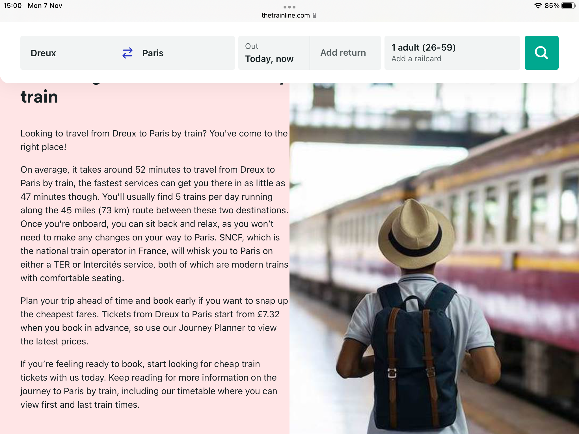Tap the three dots above the address bar

(289, 7)
